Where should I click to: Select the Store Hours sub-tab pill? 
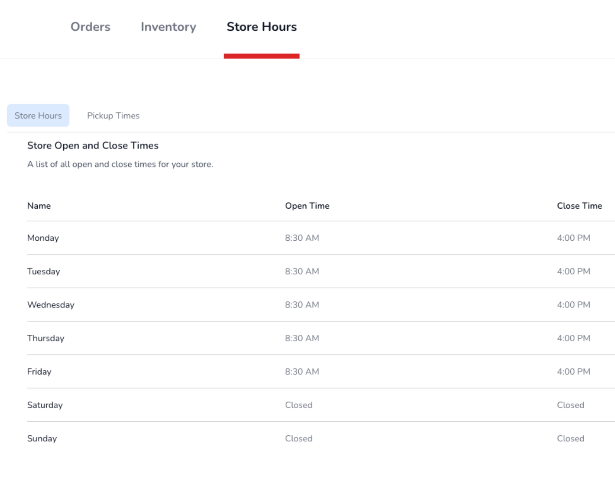38,115
